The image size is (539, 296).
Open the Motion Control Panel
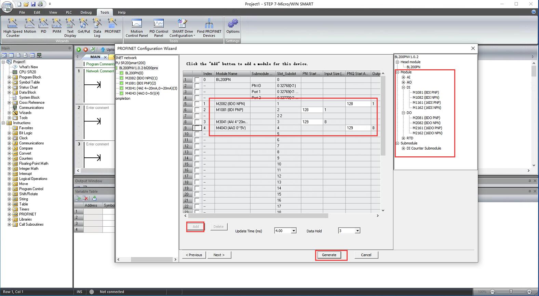coord(137,28)
